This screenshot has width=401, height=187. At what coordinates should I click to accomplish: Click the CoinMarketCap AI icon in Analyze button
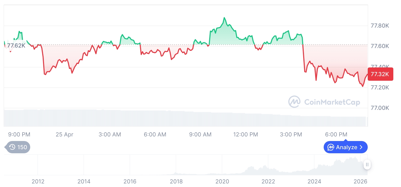[331, 147]
